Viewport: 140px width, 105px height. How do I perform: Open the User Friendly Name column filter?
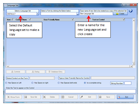(73, 20)
